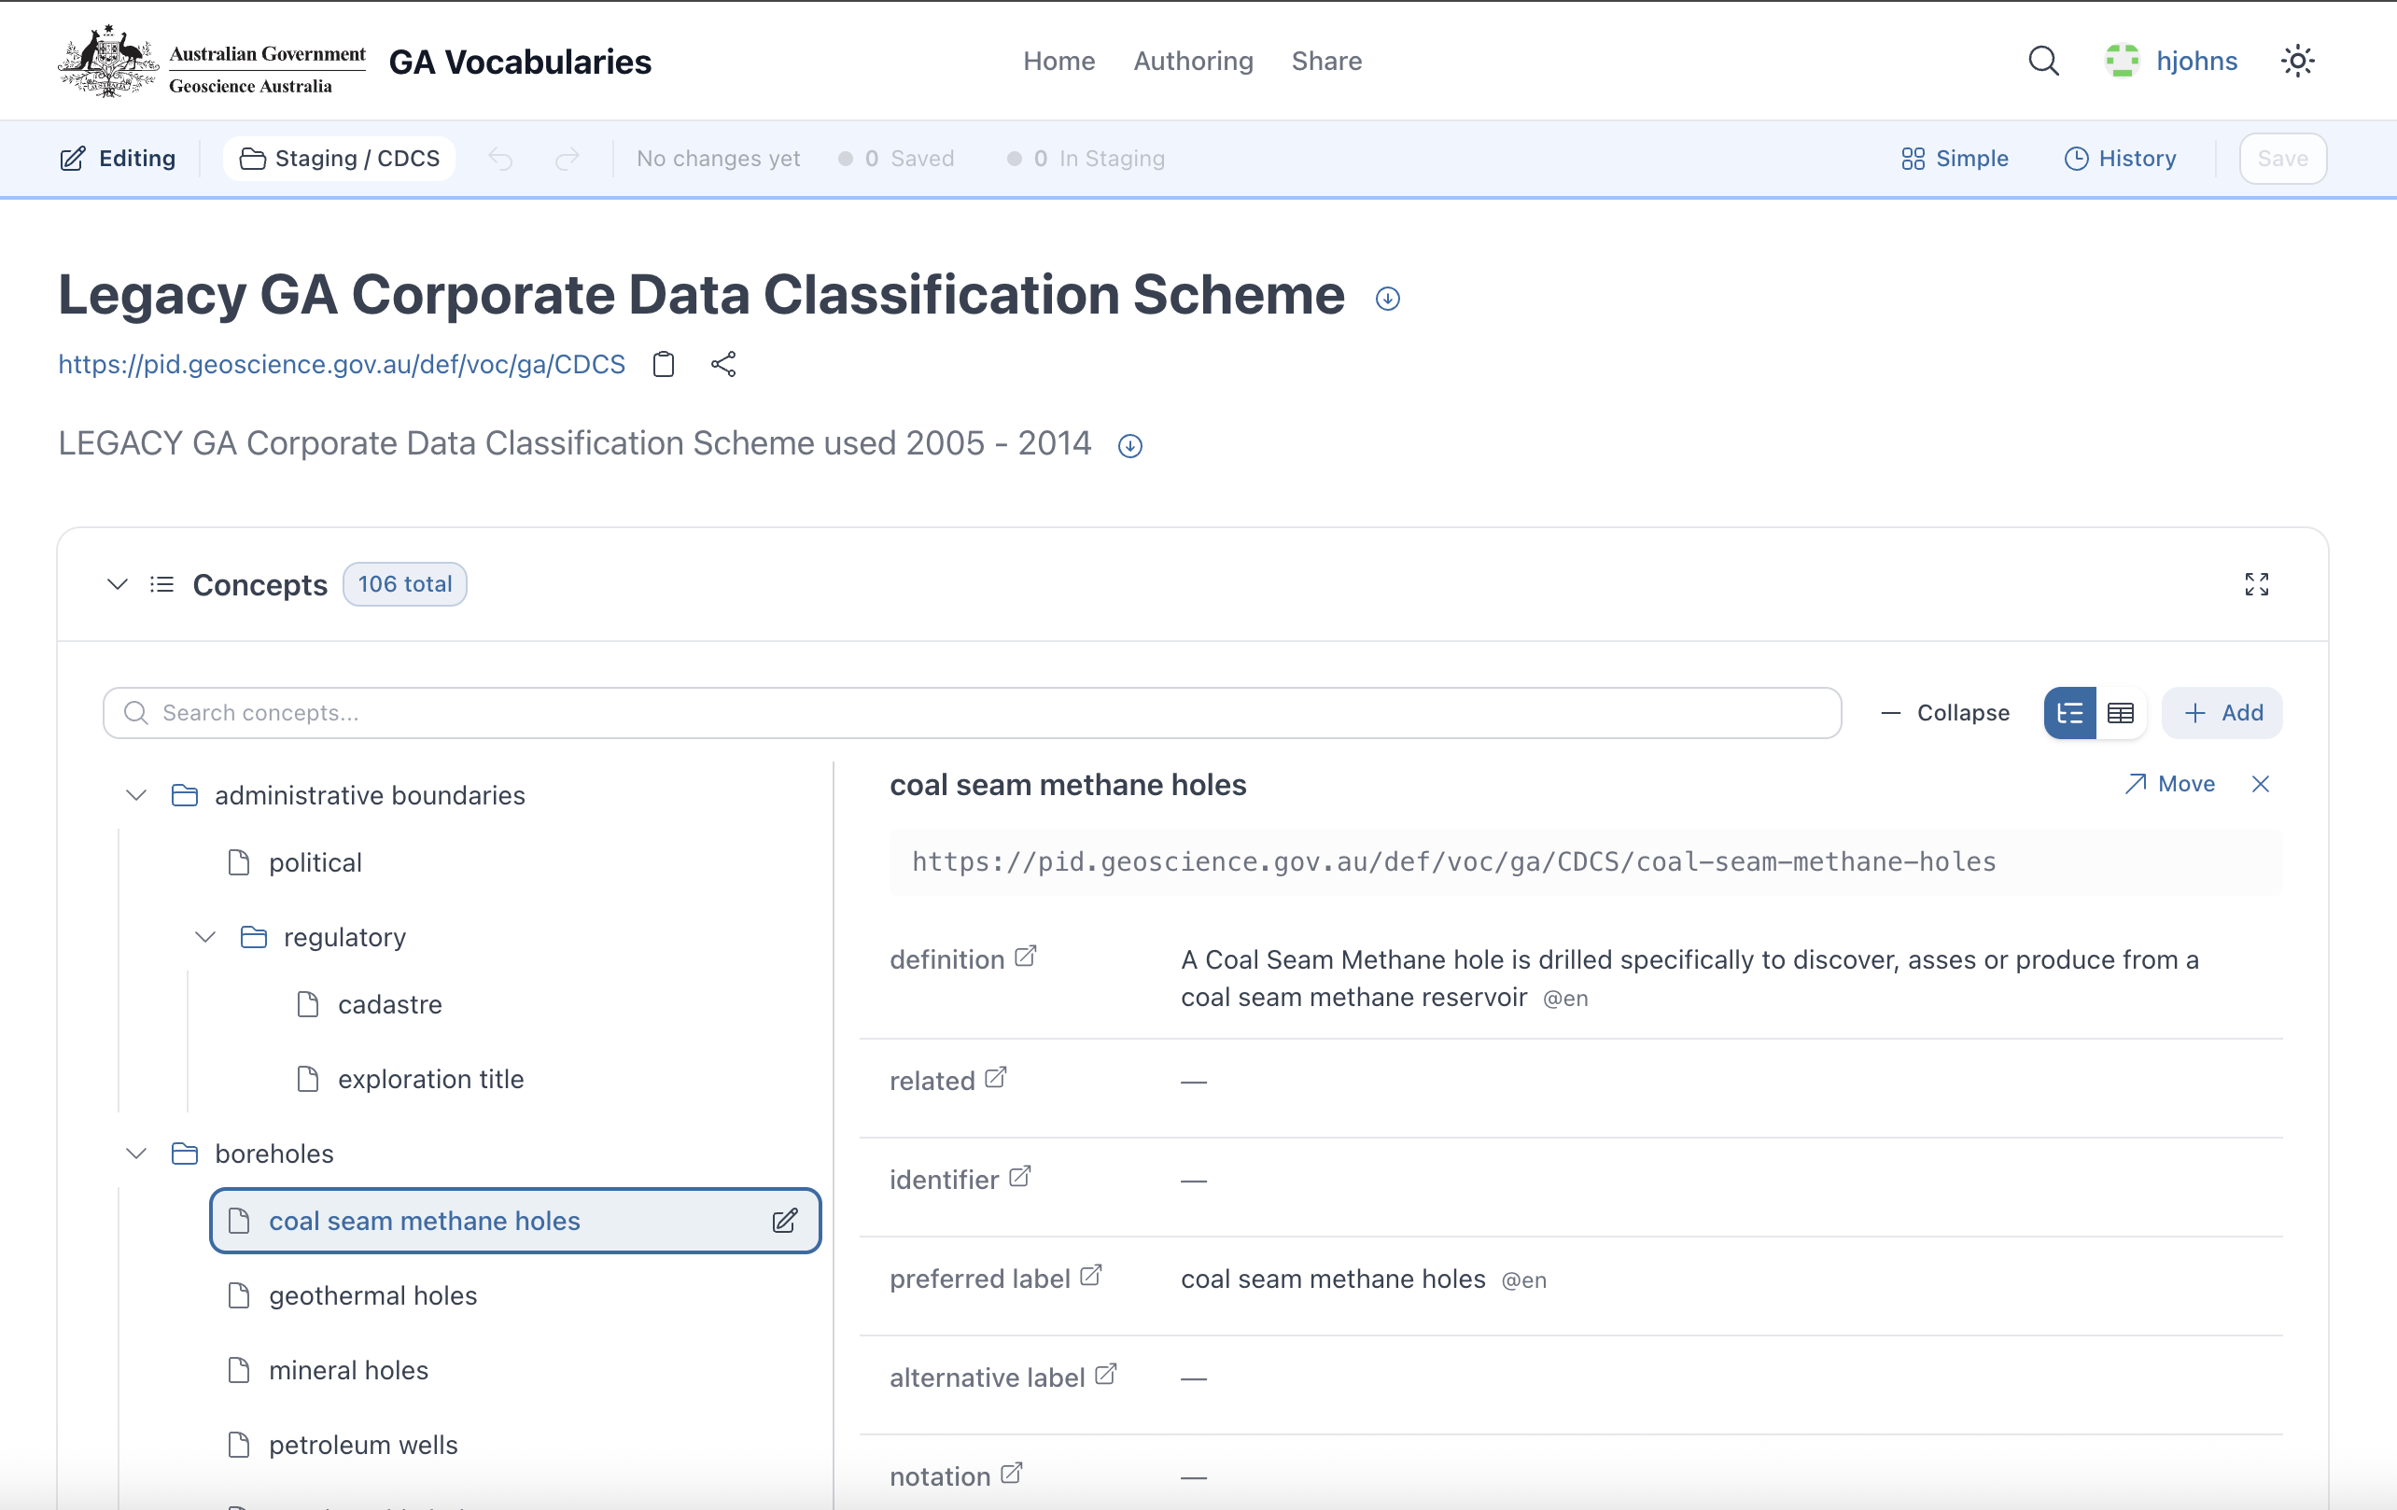
Task: Edit the preferred label property icon
Action: 1091,1275
